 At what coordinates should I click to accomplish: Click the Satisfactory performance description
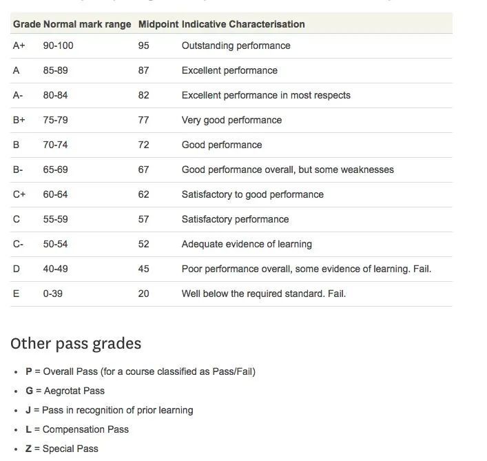pos(235,219)
